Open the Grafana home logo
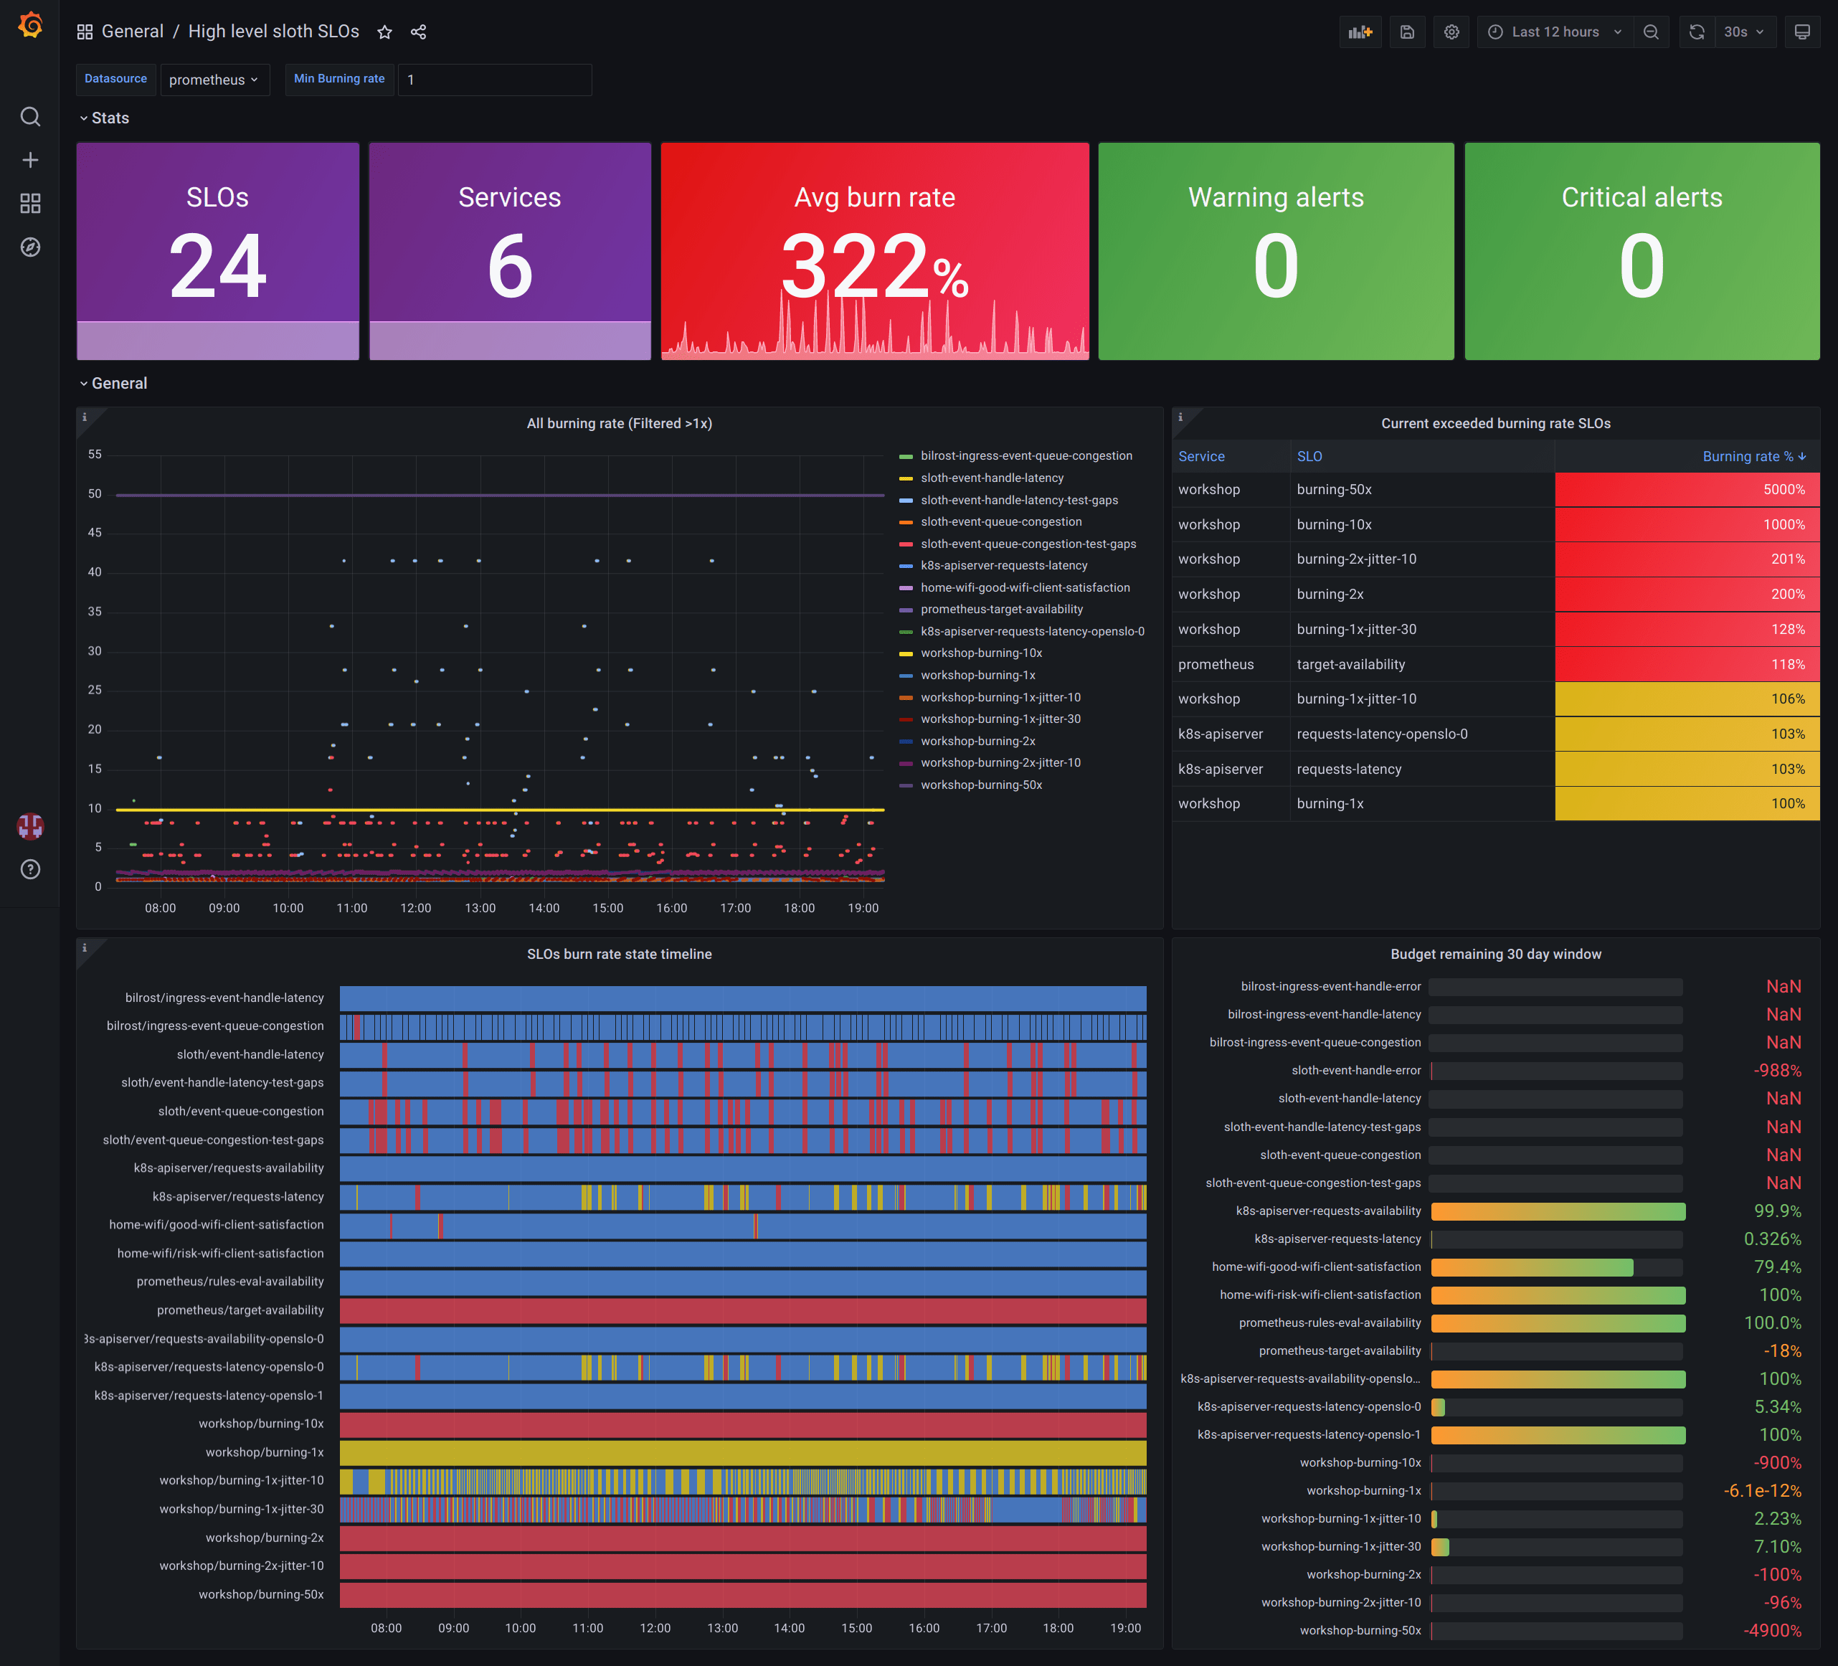 (30, 26)
